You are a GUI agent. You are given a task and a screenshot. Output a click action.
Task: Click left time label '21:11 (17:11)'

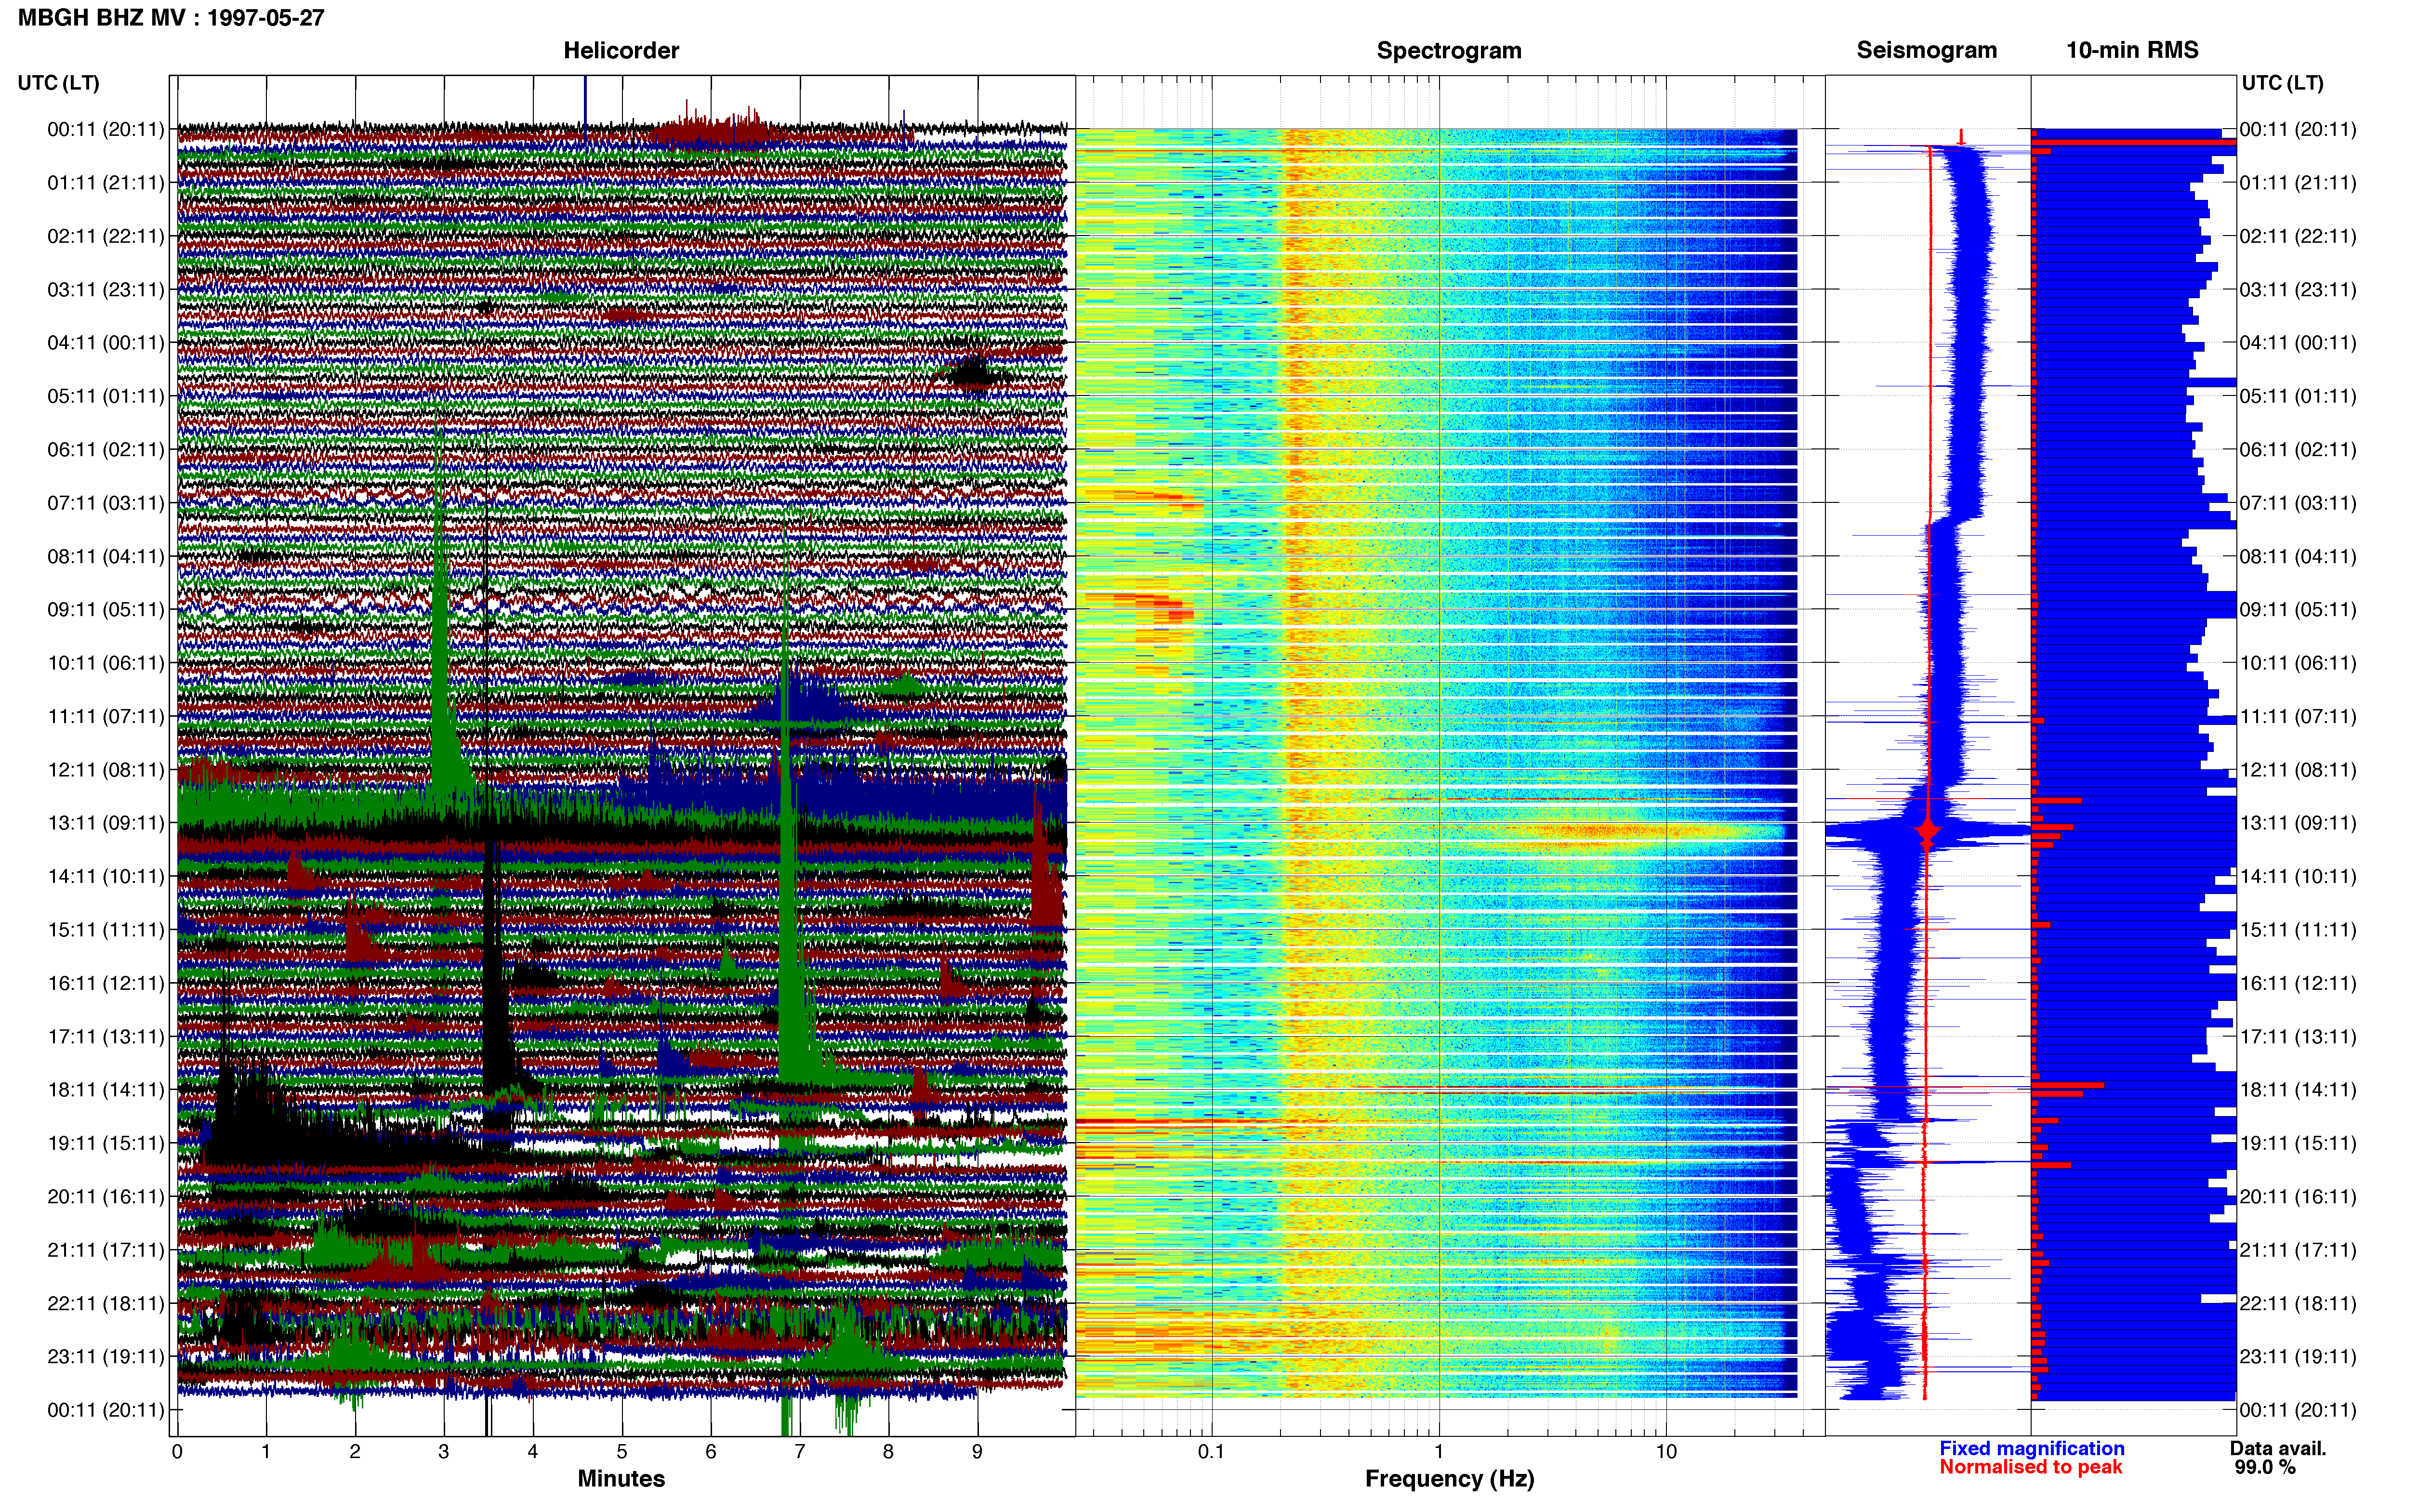106,1250
